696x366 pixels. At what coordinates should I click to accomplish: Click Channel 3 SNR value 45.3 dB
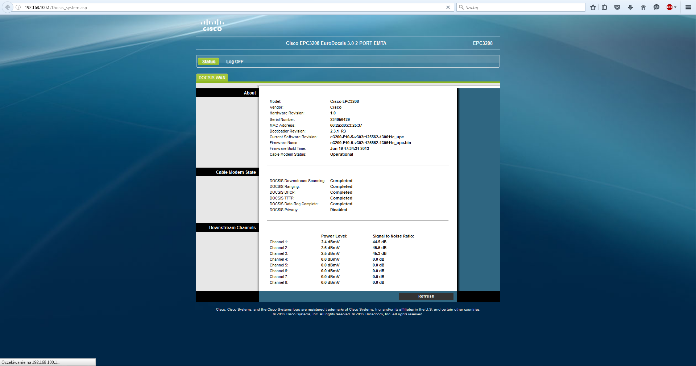click(380, 254)
